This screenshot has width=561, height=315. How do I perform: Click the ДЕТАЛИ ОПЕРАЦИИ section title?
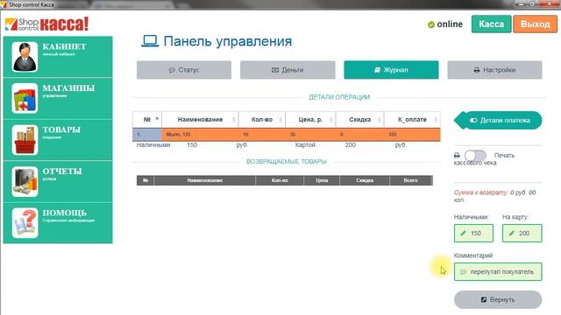coord(339,97)
